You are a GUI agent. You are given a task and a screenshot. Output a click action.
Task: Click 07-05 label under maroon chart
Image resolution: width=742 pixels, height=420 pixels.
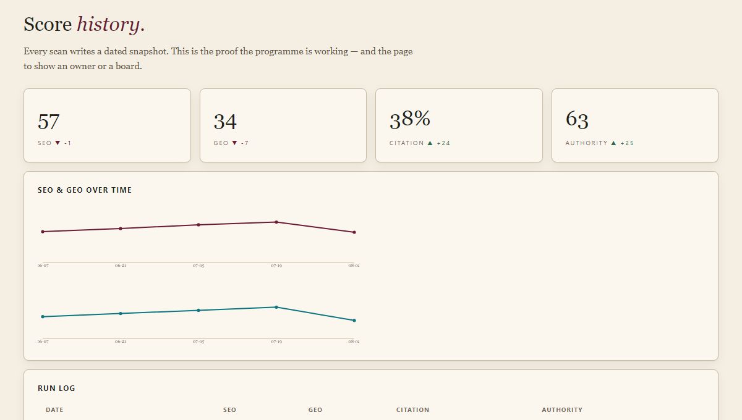(x=198, y=266)
